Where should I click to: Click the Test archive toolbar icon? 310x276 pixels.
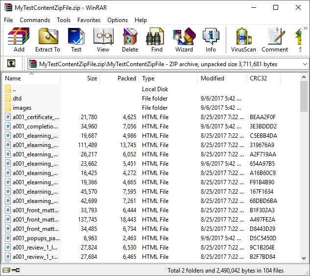(76, 40)
